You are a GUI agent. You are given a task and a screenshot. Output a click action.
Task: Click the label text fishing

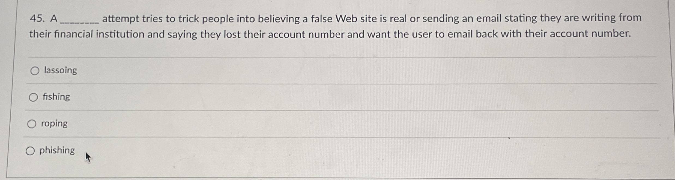[x=56, y=97]
